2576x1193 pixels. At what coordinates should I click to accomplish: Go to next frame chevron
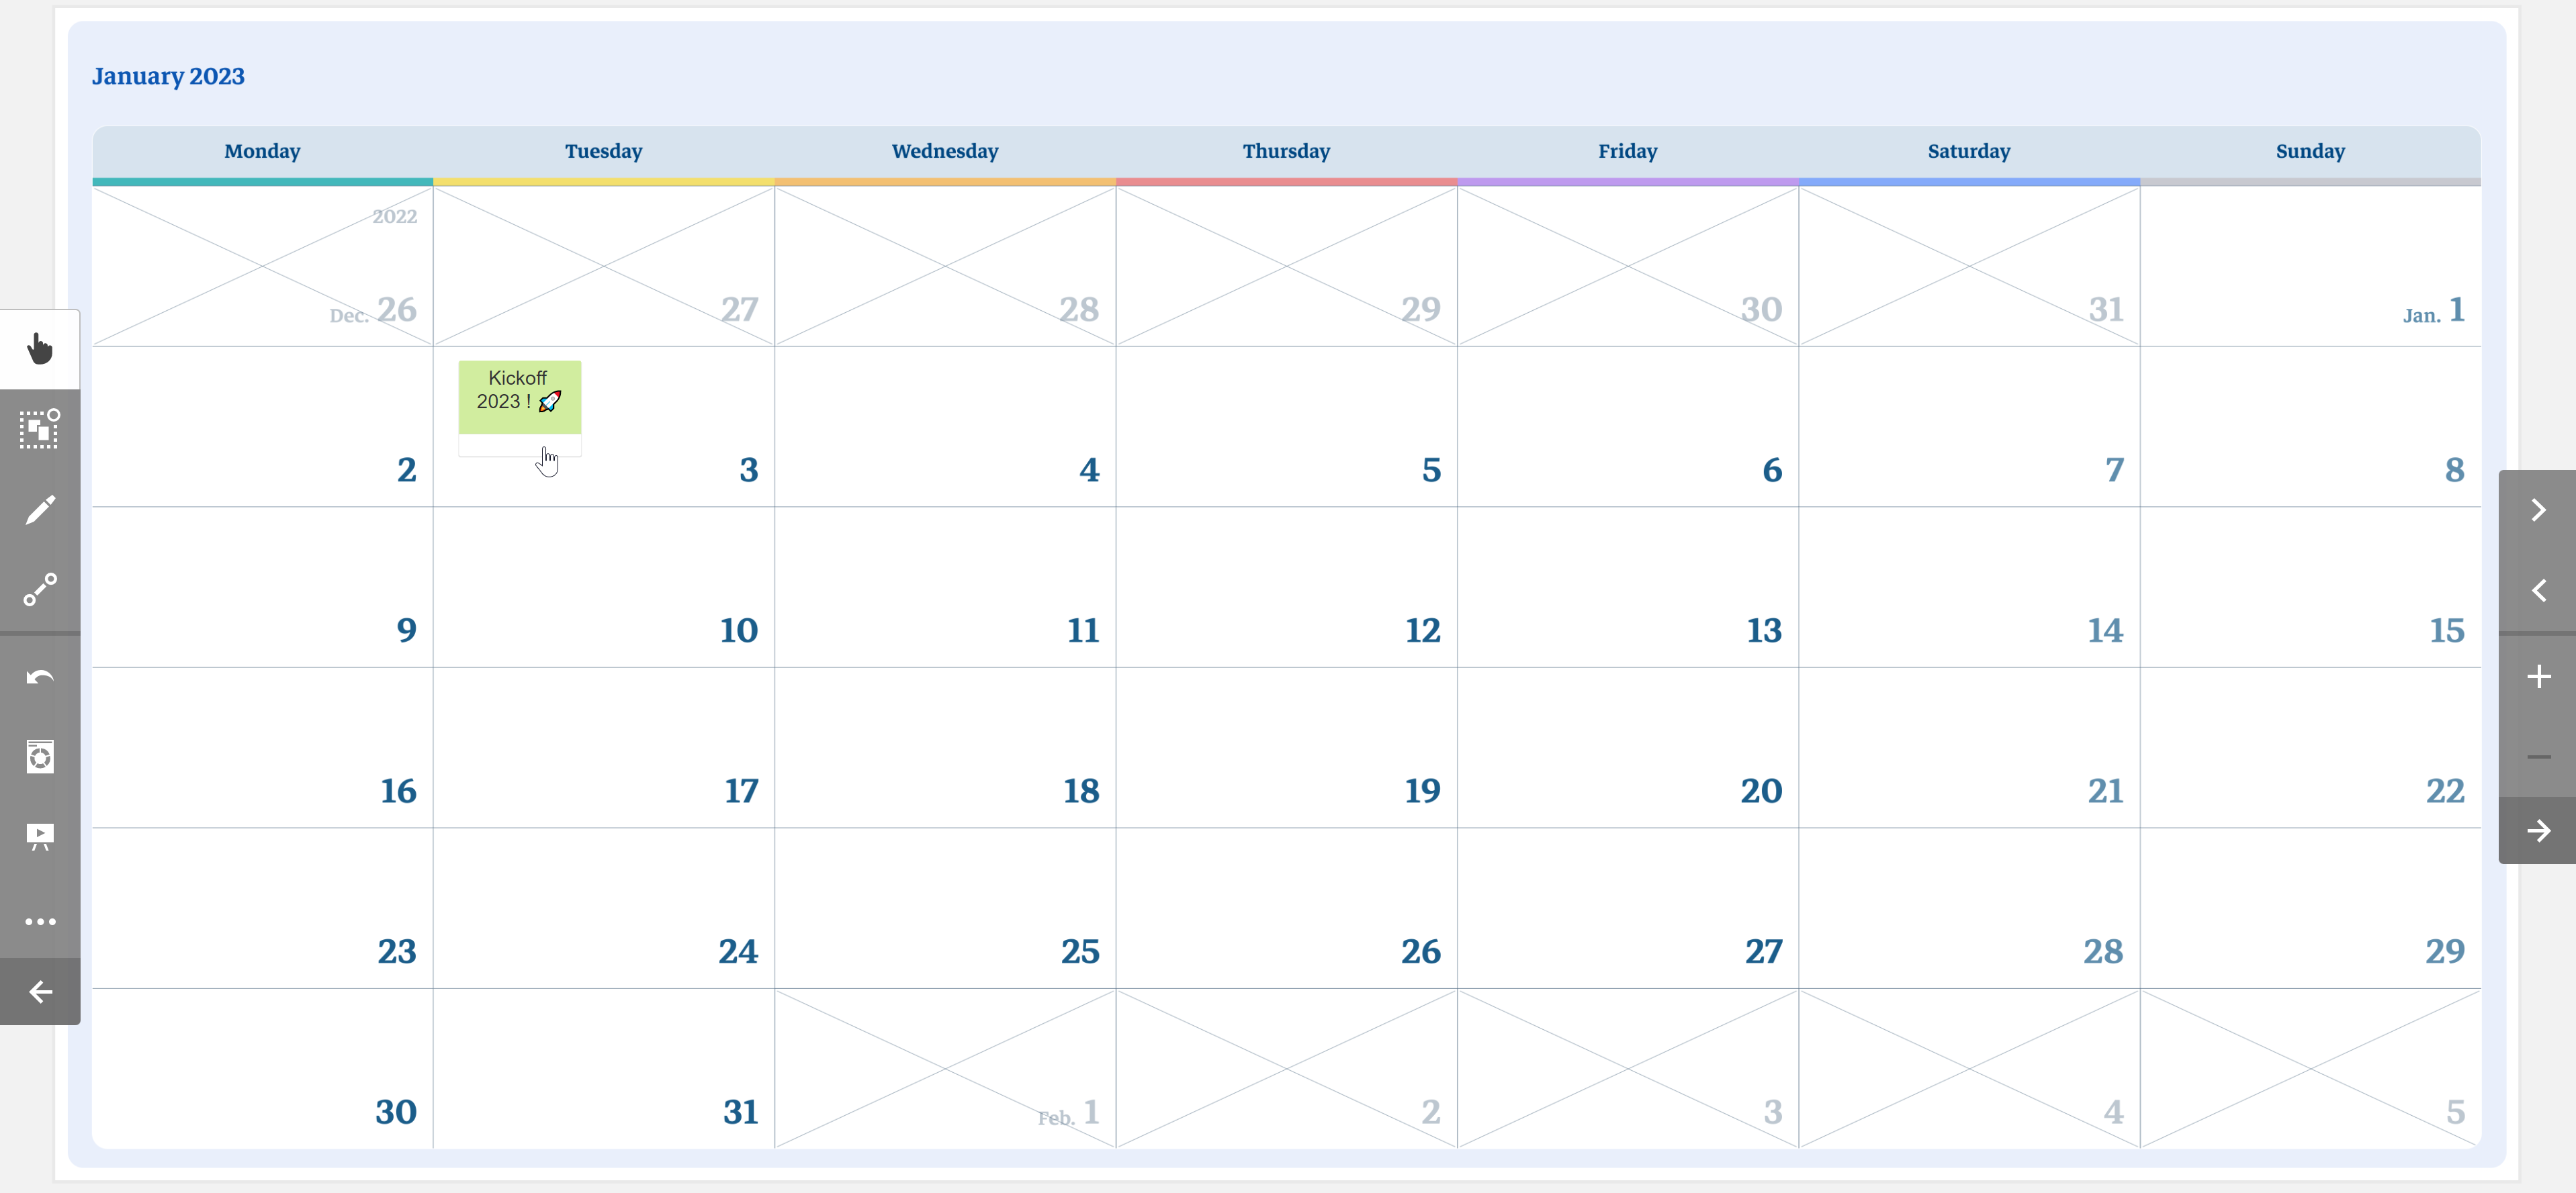[2538, 510]
